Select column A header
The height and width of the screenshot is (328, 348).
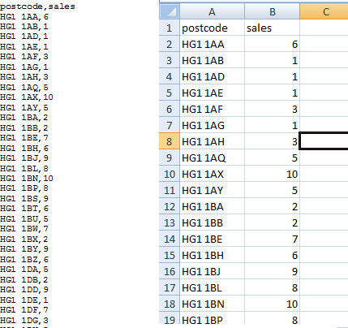pos(212,11)
